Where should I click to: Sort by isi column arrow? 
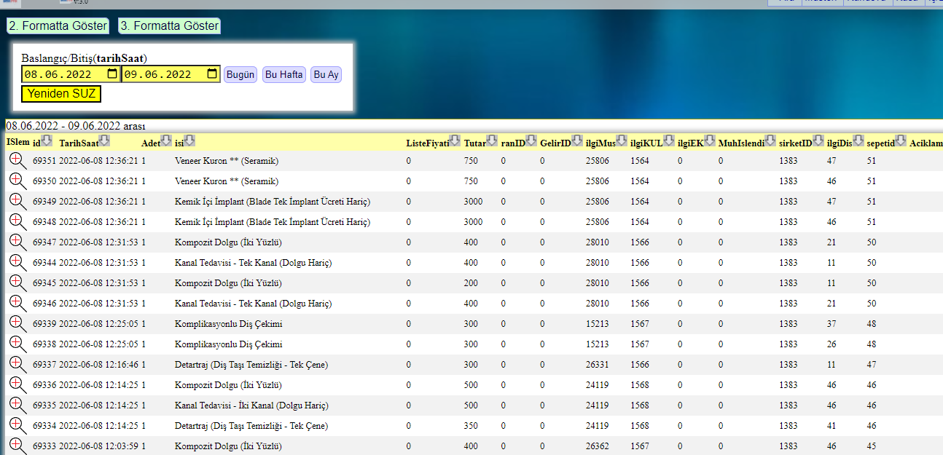189,141
